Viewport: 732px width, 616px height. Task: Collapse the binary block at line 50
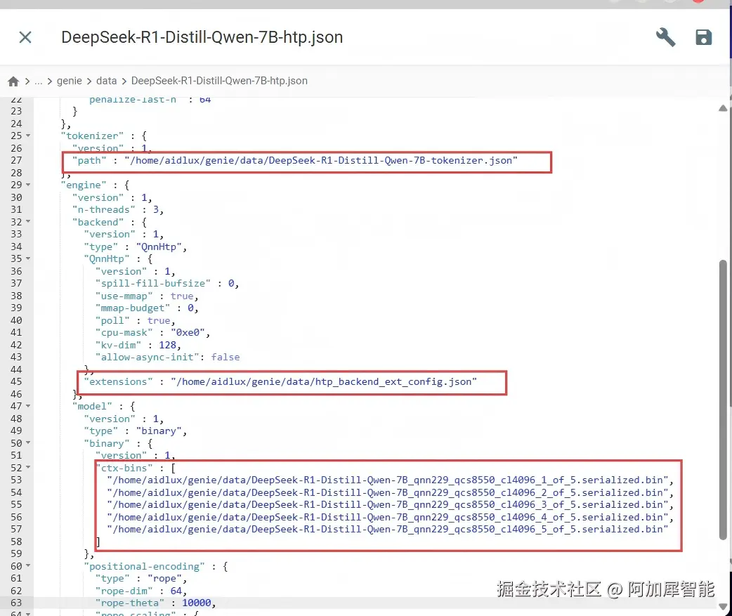pyautogui.click(x=28, y=443)
